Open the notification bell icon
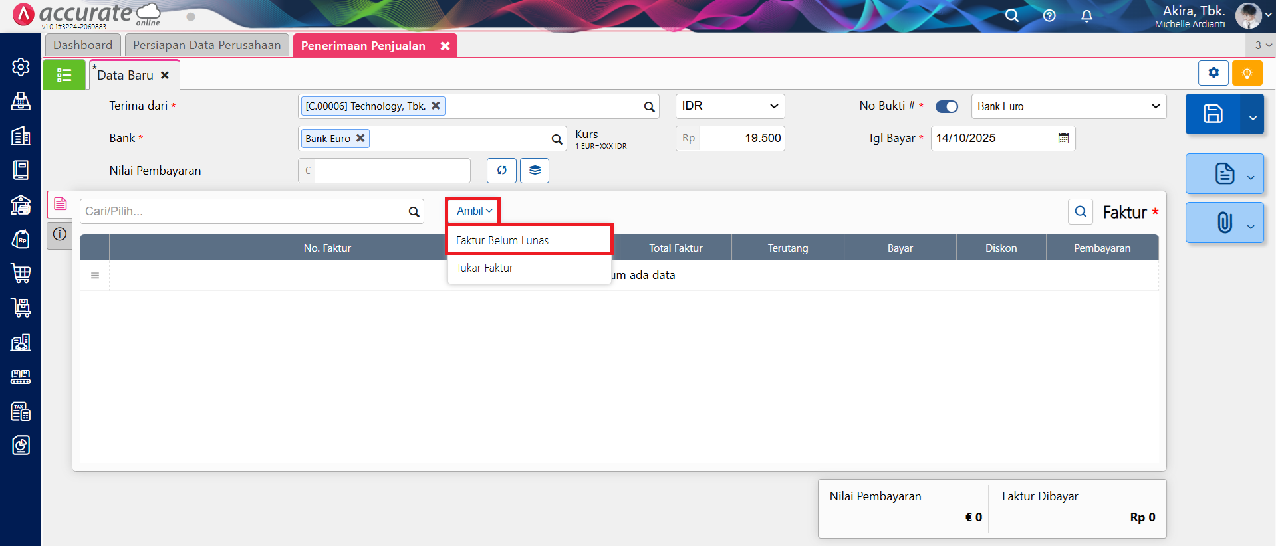Screen dimensions: 1276x546 1086,15
